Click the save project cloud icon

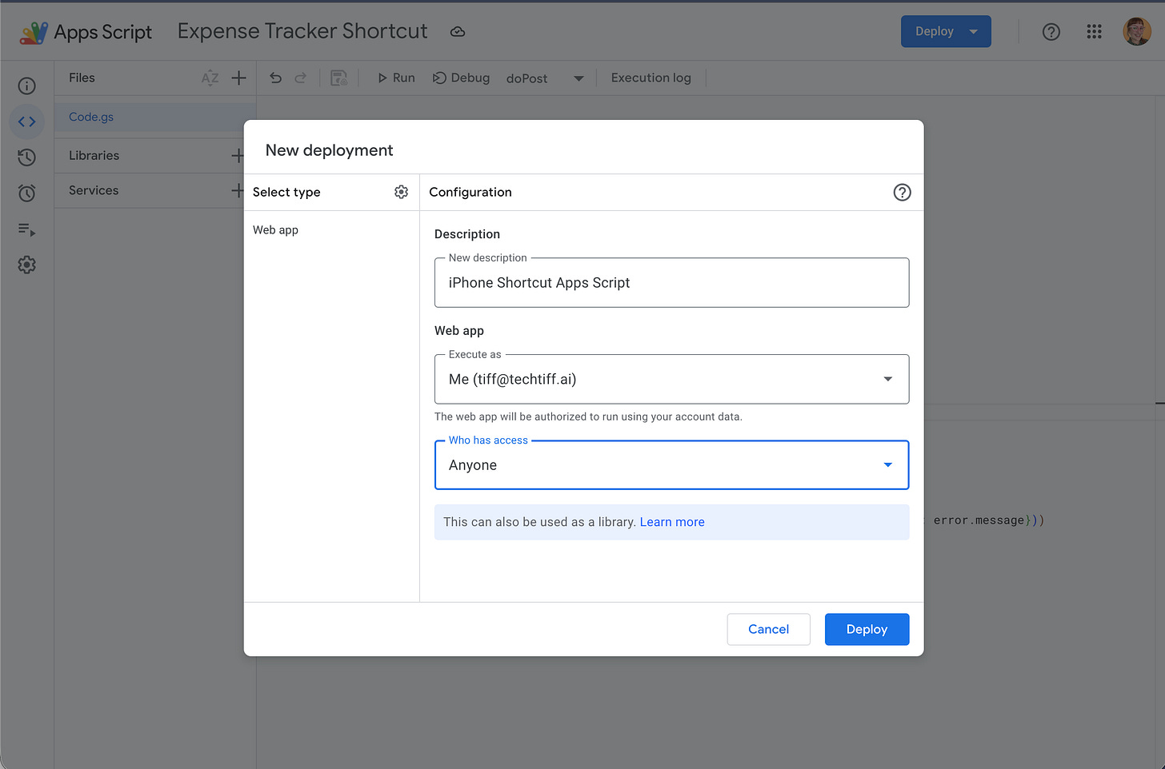(x=458, y=31)
